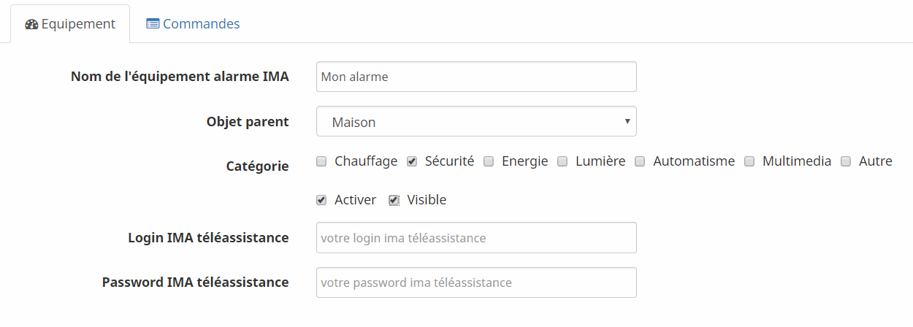Uncheck the Sécurité category checkbox
This screenshot has height=327, width=913.
point(412,161)
